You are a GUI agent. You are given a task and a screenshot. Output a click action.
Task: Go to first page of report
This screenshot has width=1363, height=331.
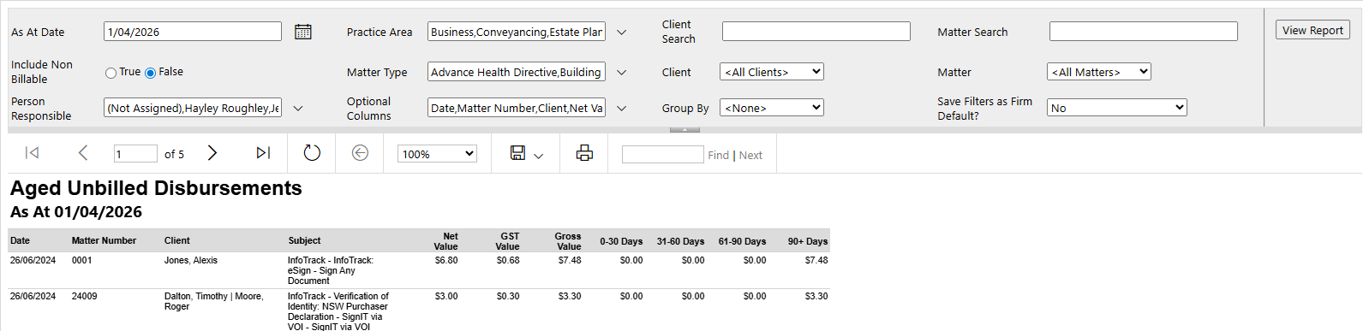[x=33, y=153]
